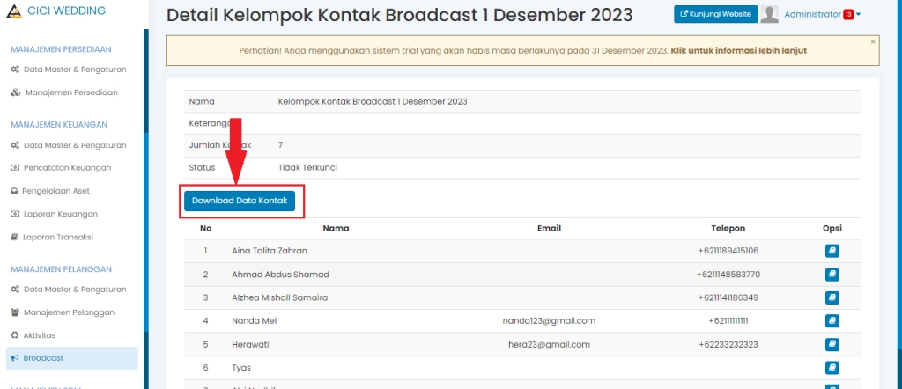This screenshot has height=389, width=902.
Task: Click the boxes icon beside Manajemen Persediaan
Action: click(x=16, y=92)
